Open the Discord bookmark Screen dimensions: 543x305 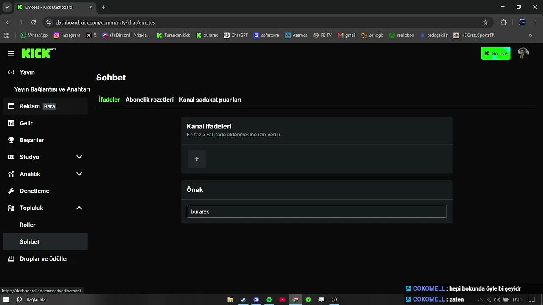[126, 35]
